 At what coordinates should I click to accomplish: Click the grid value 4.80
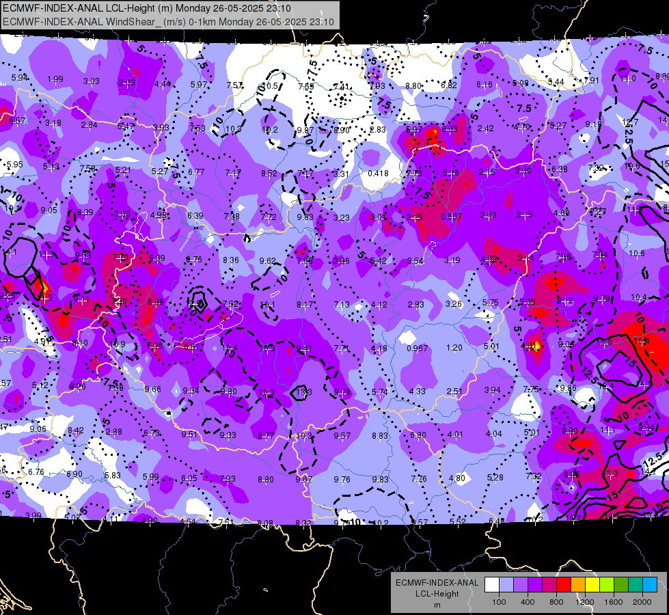coord(456,478)
